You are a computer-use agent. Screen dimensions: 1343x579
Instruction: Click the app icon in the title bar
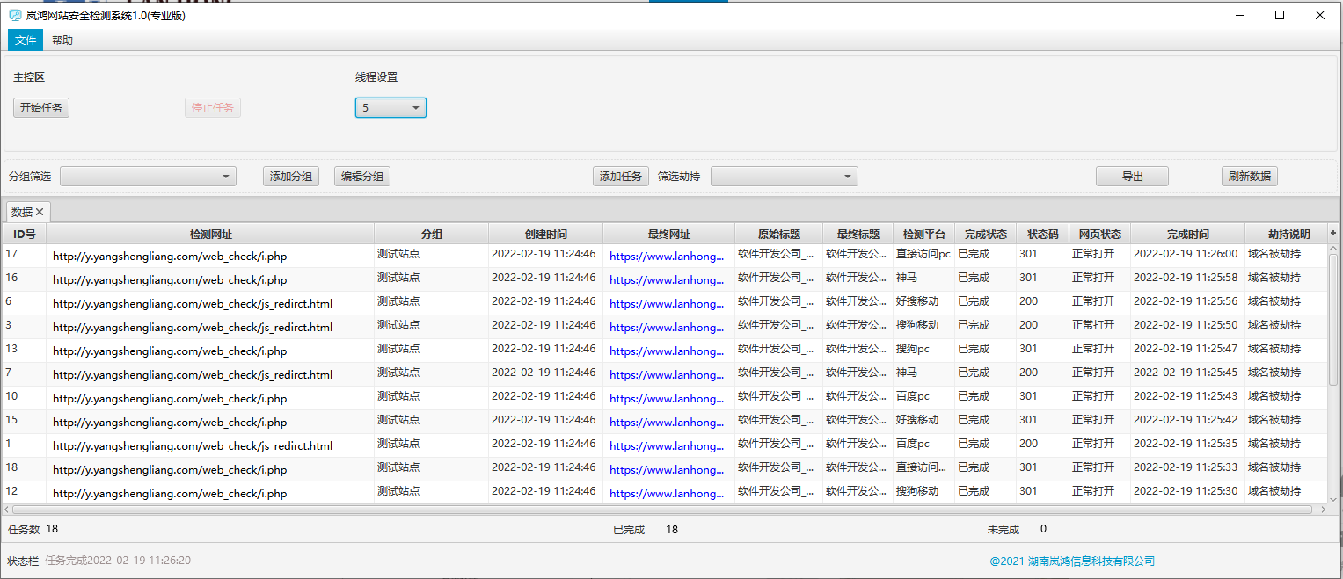pyautogui.click(x=15, y=15)
